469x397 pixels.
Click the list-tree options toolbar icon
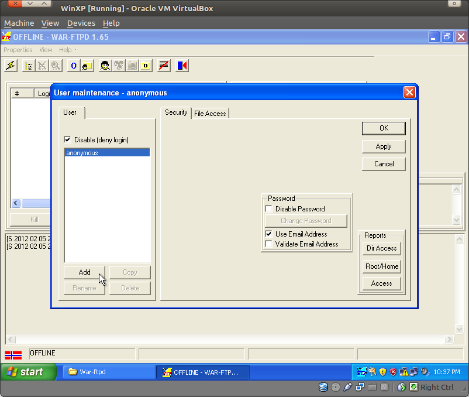coord(29,65)
